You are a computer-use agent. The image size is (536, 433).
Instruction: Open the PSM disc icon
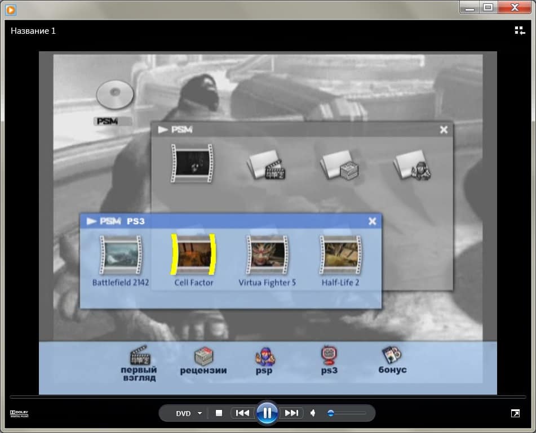point(115,95)
